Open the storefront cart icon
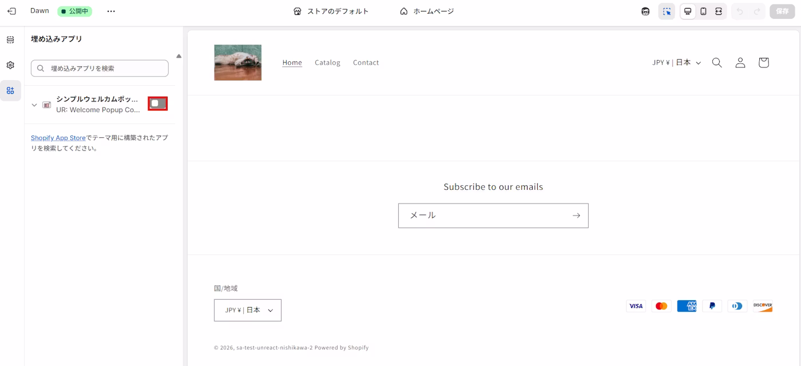Viewport: 801px width, 366px height. 763,62
